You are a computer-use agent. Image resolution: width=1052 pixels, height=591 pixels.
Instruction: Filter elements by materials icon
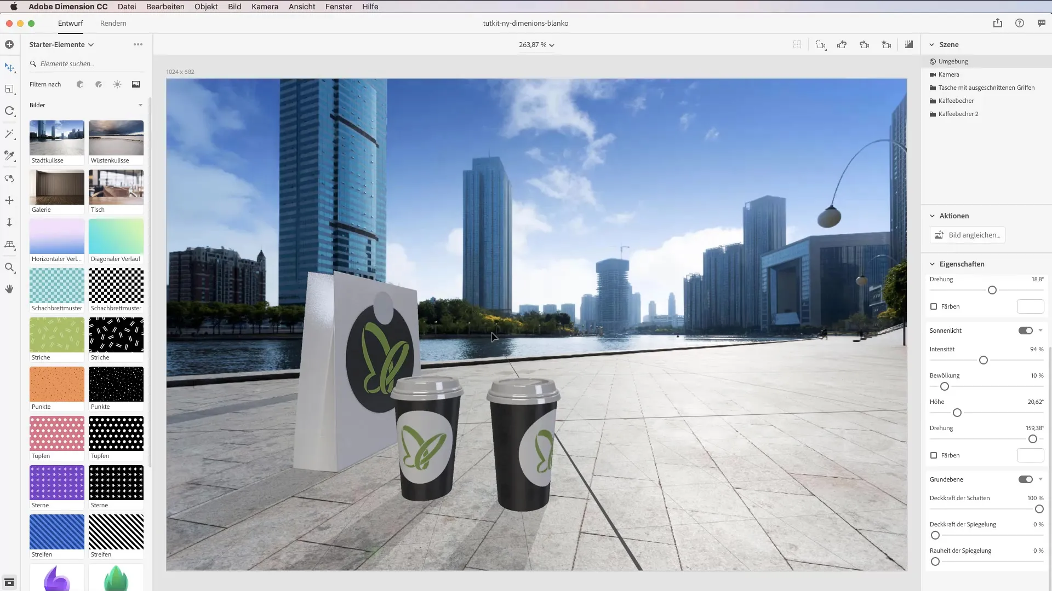(99, 84)
